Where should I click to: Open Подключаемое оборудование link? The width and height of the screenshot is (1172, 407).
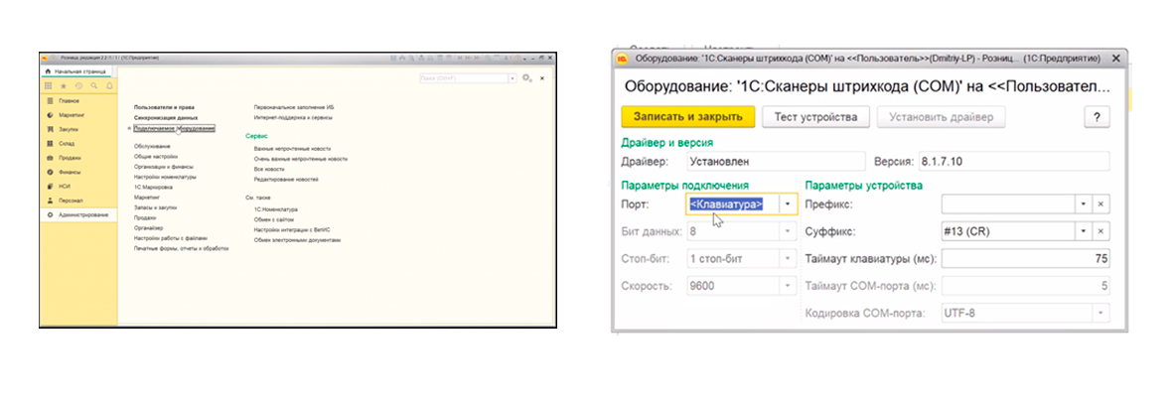174,128
